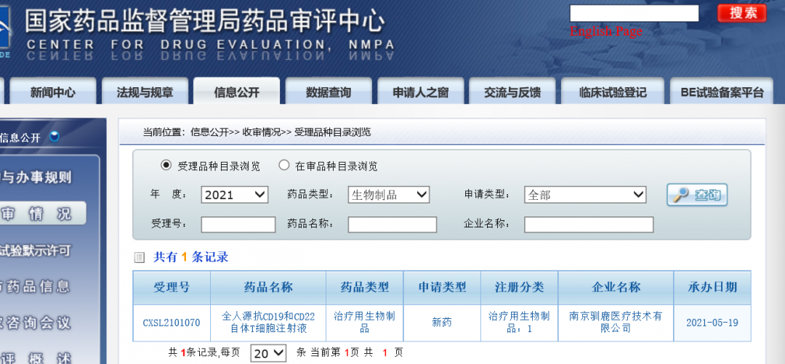Image resolution: width=785 pixels, height=364 pixels.
Task: Click the 受理号 input field
Action: pyautogui.click(x=238, y=225)
